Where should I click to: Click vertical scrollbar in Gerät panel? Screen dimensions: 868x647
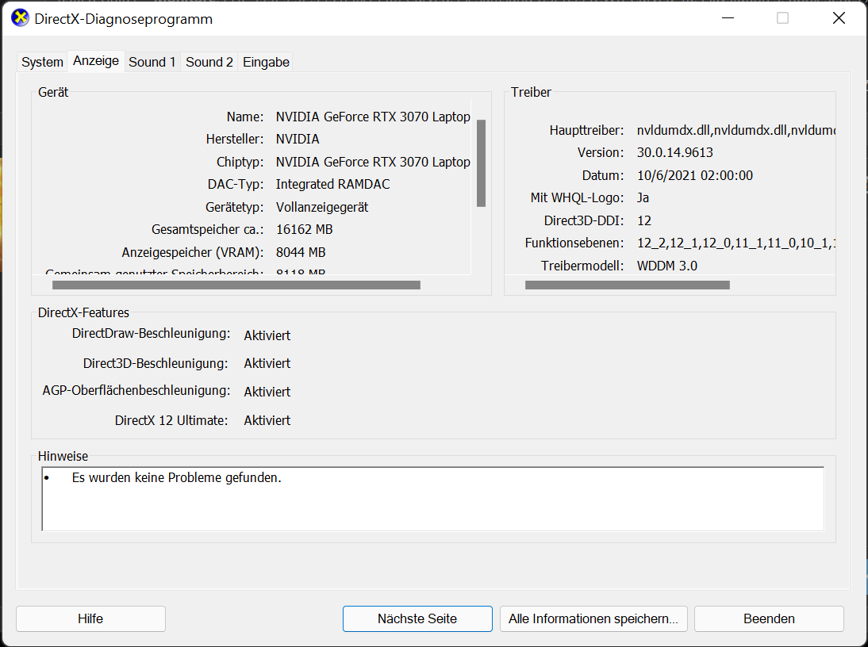tap(481, 163)
